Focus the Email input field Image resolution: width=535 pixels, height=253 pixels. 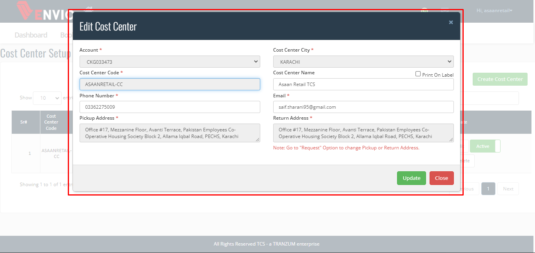point(363,107)
